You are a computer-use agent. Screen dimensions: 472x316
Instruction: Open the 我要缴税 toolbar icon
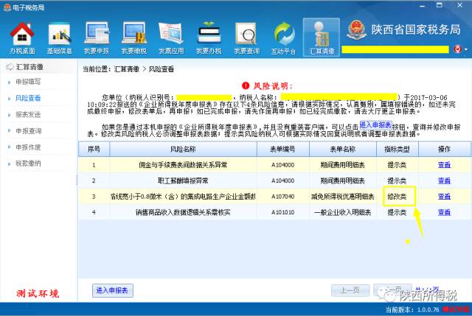[x=134, y=38]
